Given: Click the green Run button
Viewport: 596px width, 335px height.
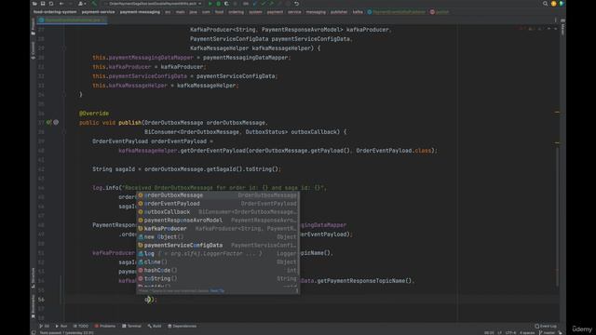Looking at the screenshot, I should [210, 4].
